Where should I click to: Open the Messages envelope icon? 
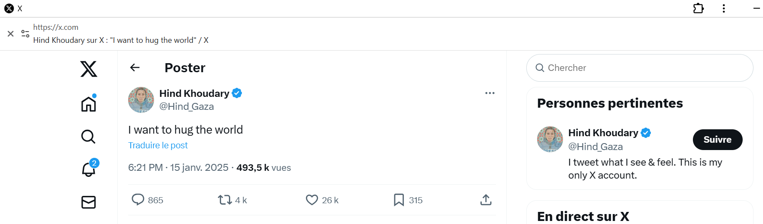click(x=89, y=202)
